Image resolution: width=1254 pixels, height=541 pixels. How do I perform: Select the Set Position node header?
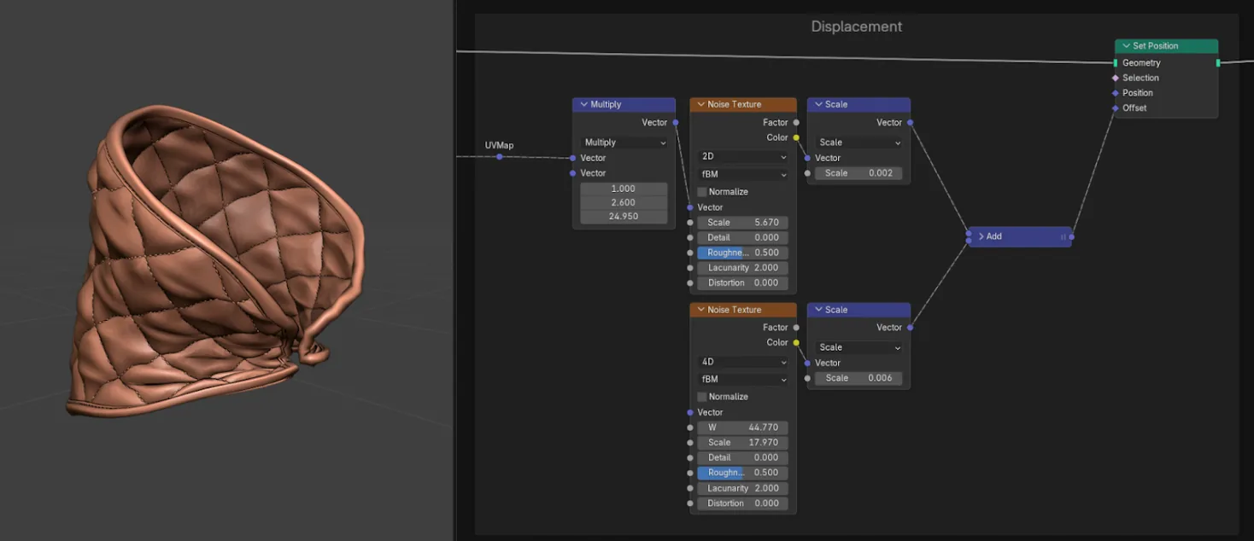[1166, 46]
